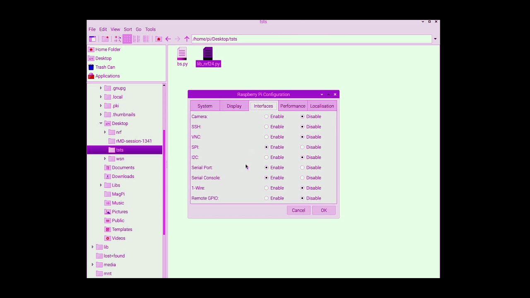The height and width of the screenshot is (298, 530).
Task: Open the MagPi folder in the tree
Action: (x=118, y=194)
